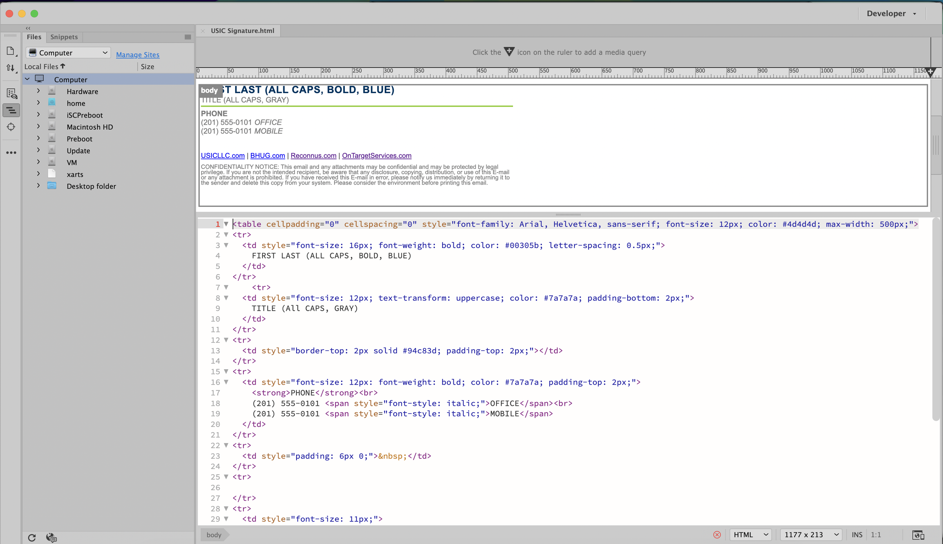Open the 1177 x 213 window size dropdown
This screenshot has height=544, width=943.
(x=811, y=535)
